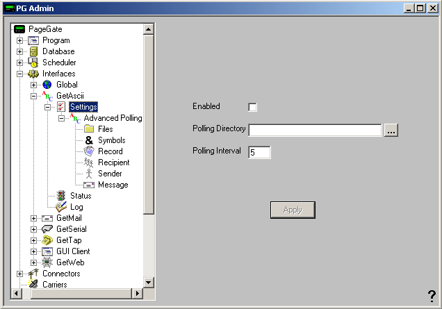This screenshot has height=309, width=442.
Task: Click the PageGate root pager icon
Action: point(19,29)
